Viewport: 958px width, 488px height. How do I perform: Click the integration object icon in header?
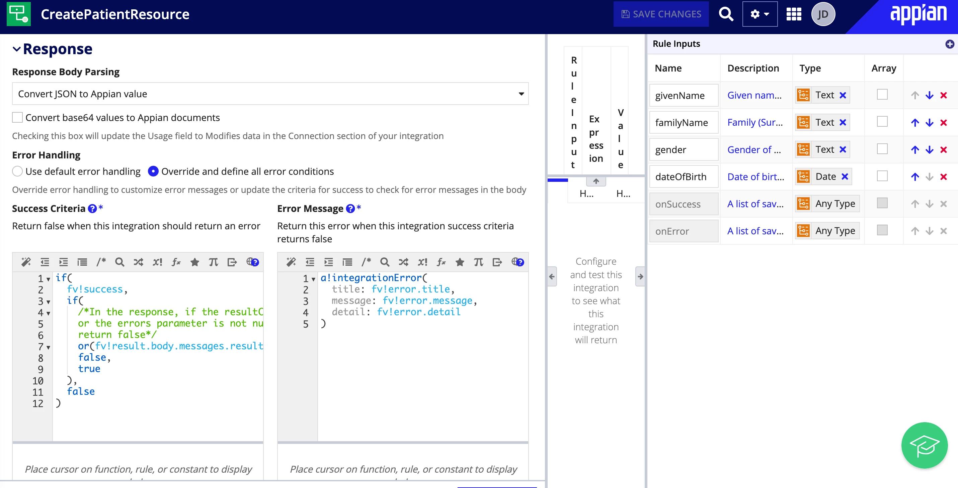coord(19,14)
